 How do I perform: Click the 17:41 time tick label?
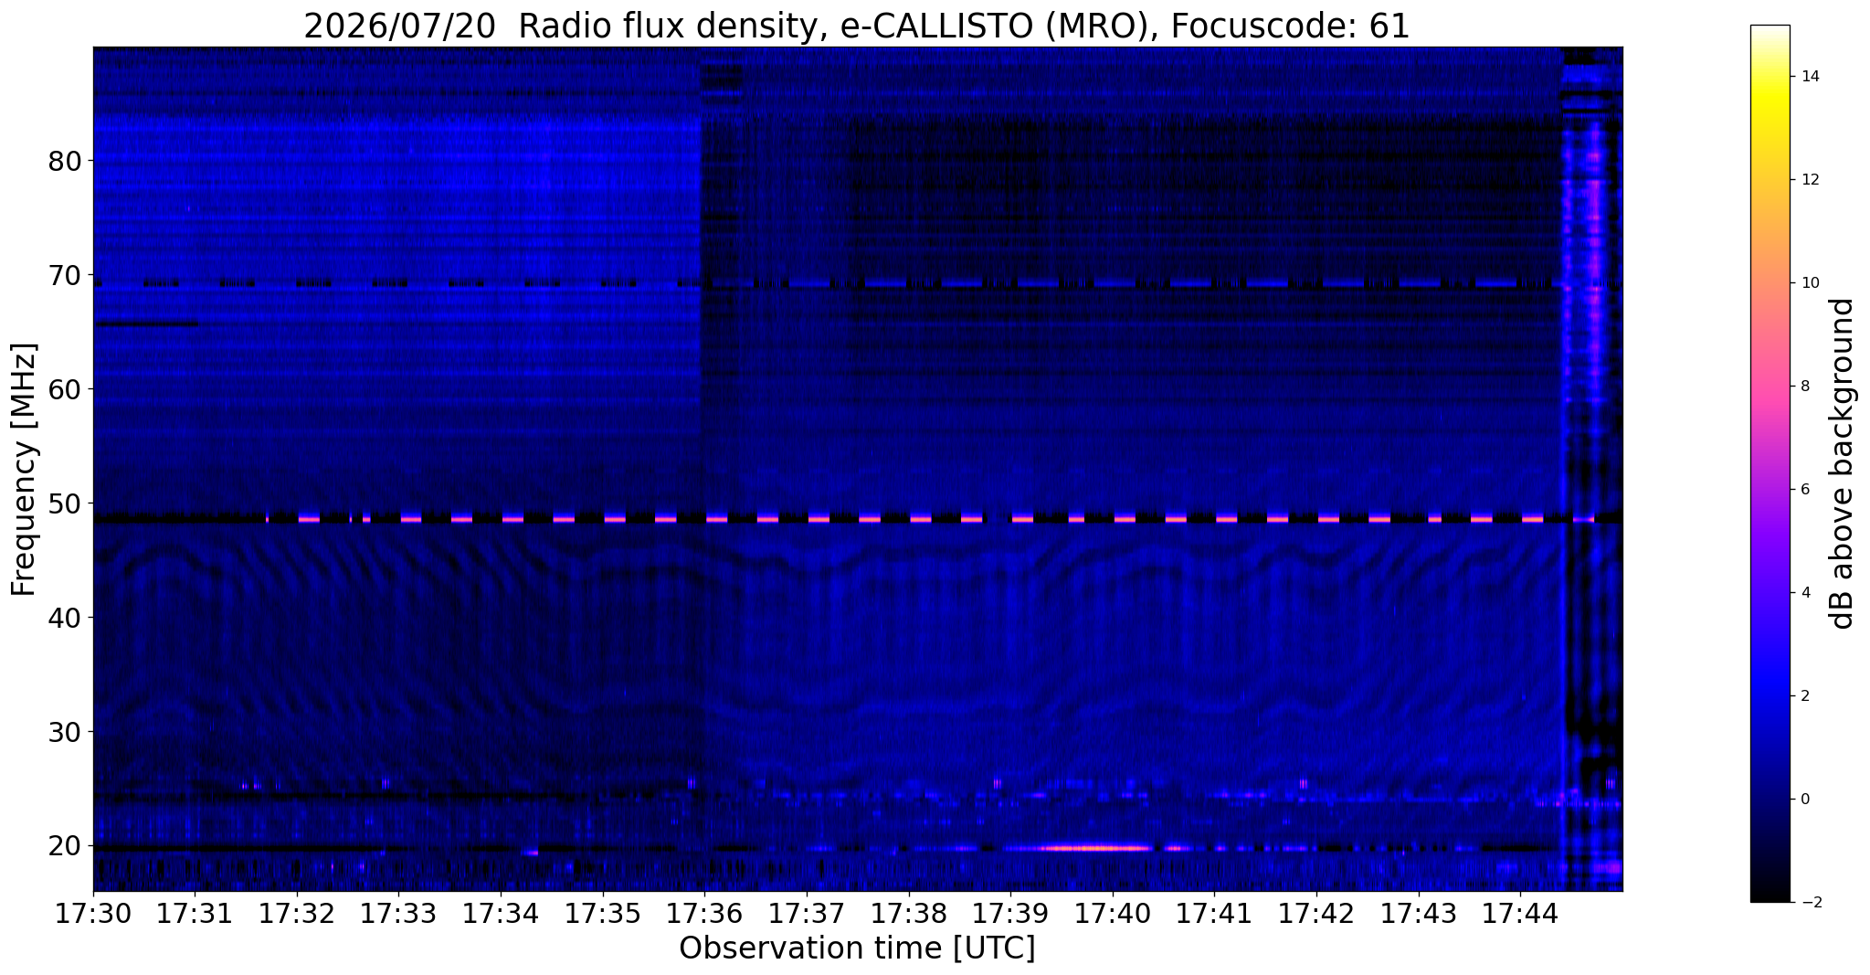(x=1214, y=914)
